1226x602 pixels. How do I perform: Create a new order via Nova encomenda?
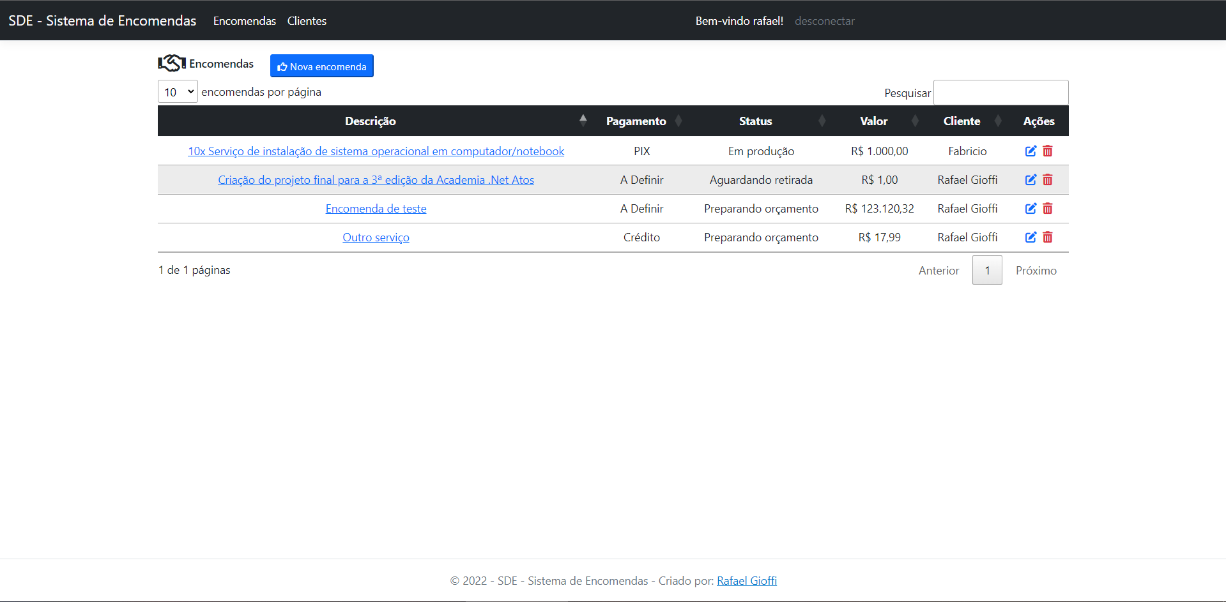coord(321,66)
